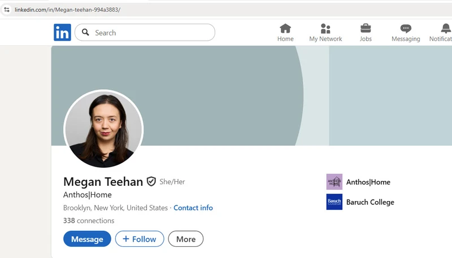Go to the Jobs briefcase icon
Screen dimensions: 452x258
(366, 29)
